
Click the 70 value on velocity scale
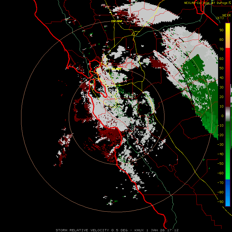click(221, 49)
